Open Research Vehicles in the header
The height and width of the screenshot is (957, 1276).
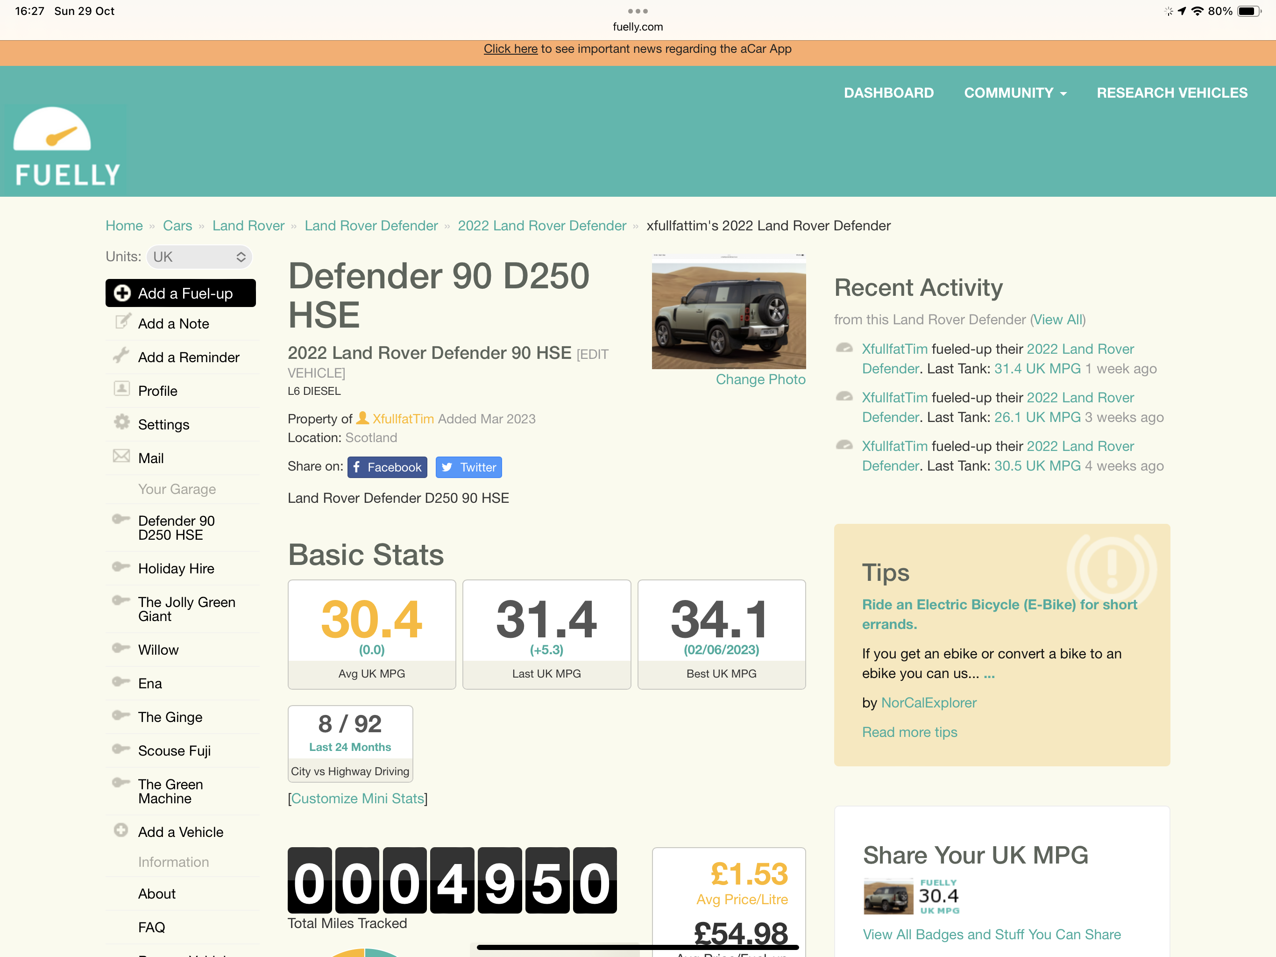(1172, 93)
